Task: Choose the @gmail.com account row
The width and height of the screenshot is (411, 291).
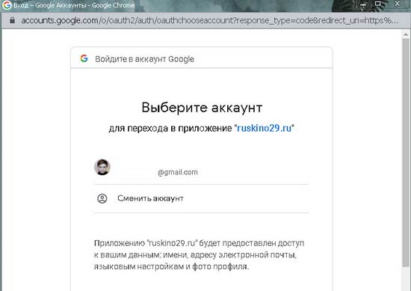Action: [201, 168]
